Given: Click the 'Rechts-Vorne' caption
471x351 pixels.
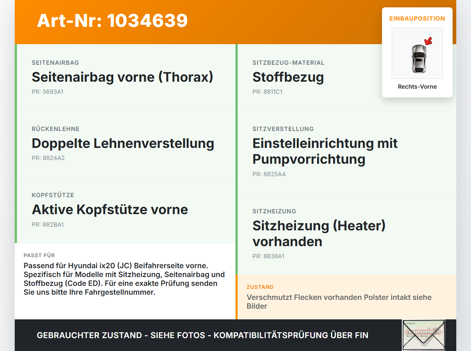Looking at the screenshot, I should (x=417, y=87).
